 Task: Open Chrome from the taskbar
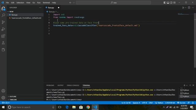[x=88, y=107]
